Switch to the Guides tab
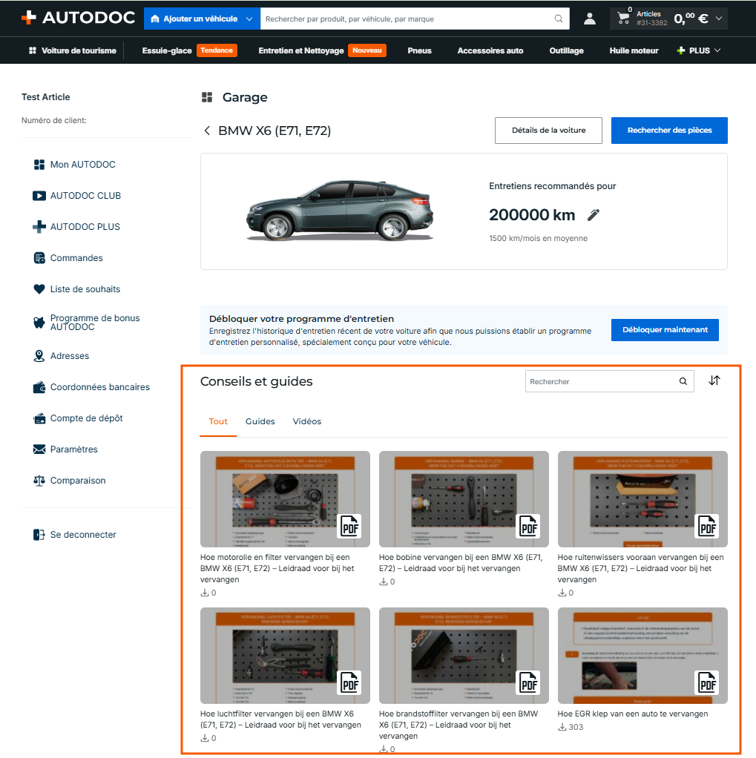This screenshot has width=756, height=758. [x=260, y=421]
